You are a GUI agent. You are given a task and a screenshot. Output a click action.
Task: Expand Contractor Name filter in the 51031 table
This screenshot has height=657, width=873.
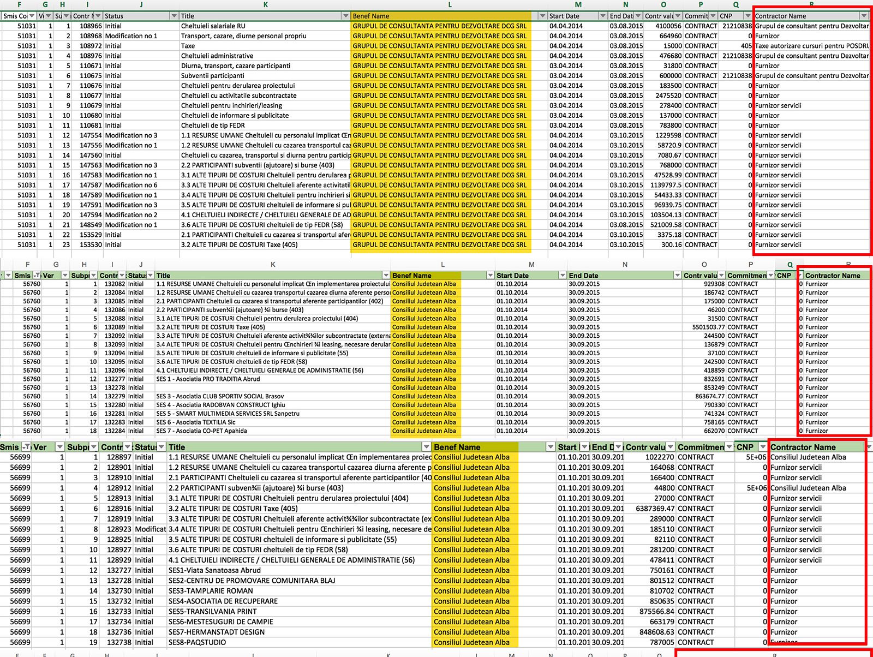coord(864,16)
